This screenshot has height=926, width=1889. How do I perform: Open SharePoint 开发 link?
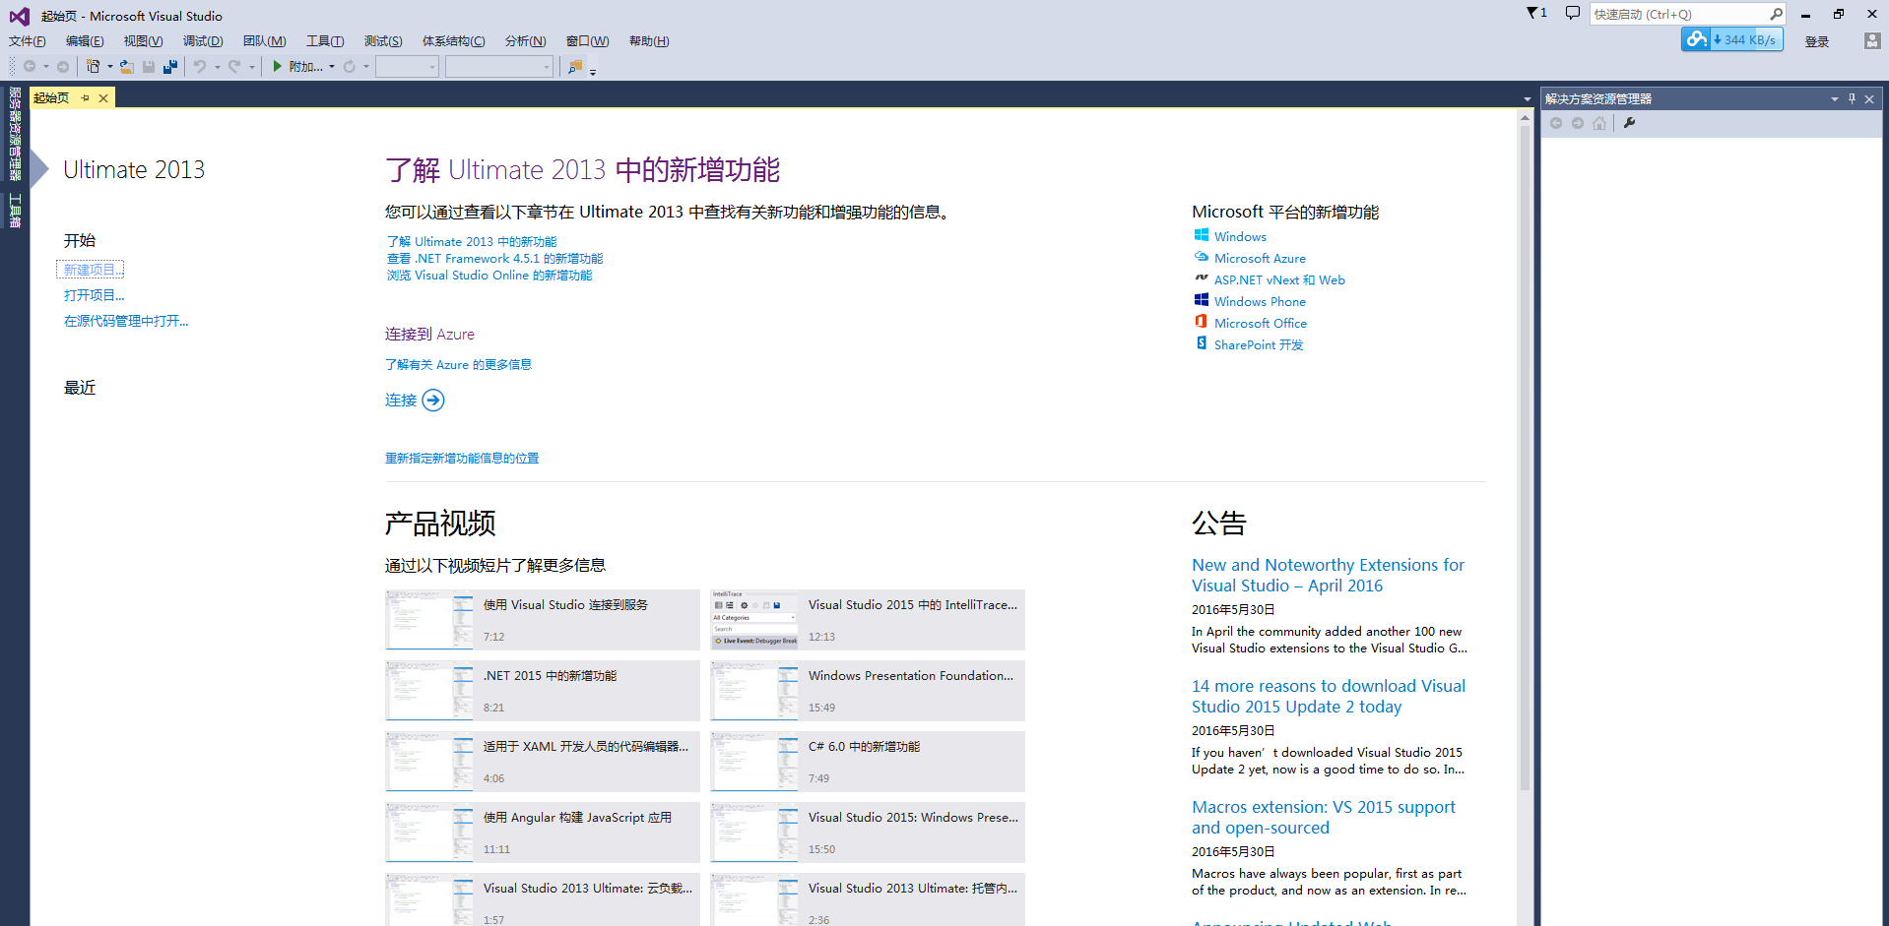(x=1259, y=344)
